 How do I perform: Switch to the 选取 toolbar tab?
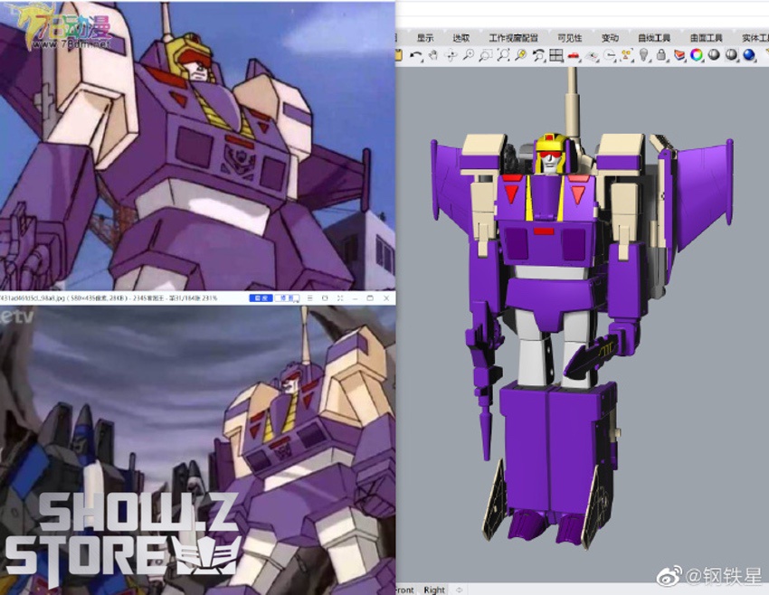[x=461, y=38]
